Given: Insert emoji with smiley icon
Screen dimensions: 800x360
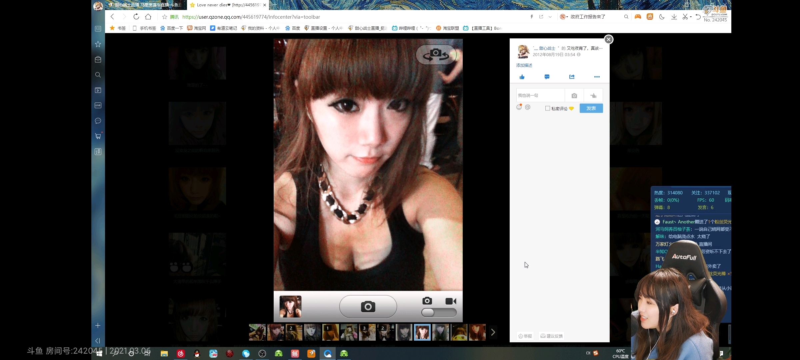Looking at the screenshot, I should click(x=519, y=107).
